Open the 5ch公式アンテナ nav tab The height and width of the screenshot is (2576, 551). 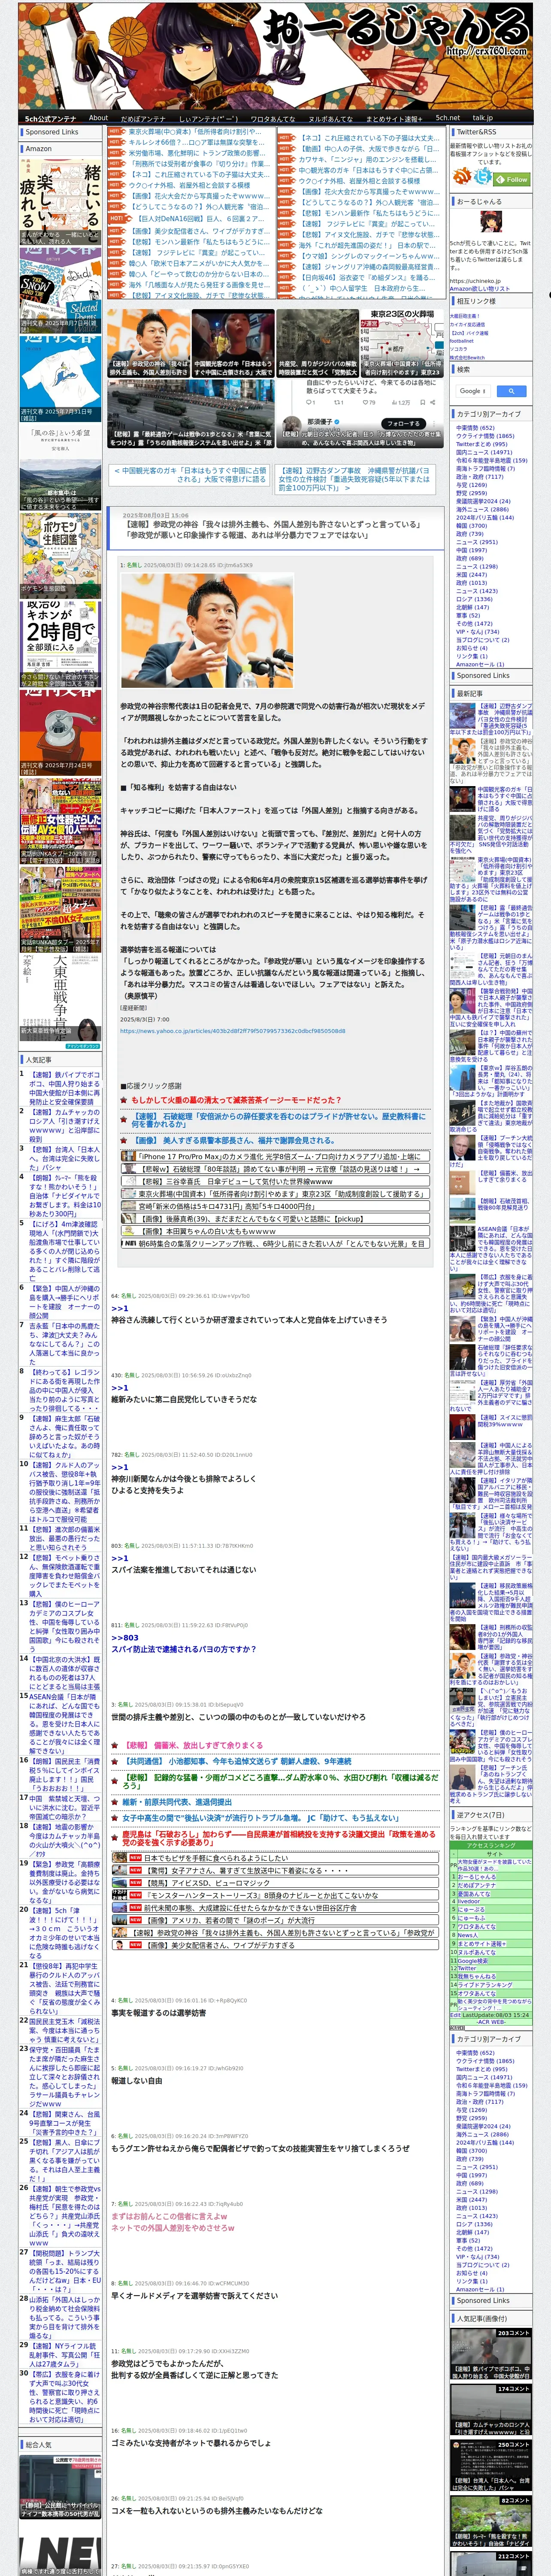pyautogui.click(x=50, y=118)
